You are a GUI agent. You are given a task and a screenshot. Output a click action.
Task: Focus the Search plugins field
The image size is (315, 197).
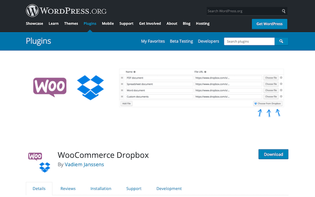[249, 41]
